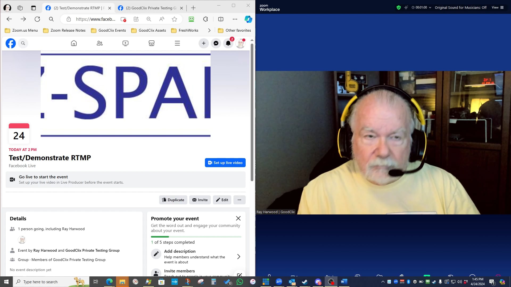This screenshot has width=511, height=287.
Task: Toggle the favorites star for this page
Action: click(x=174, y=19)
